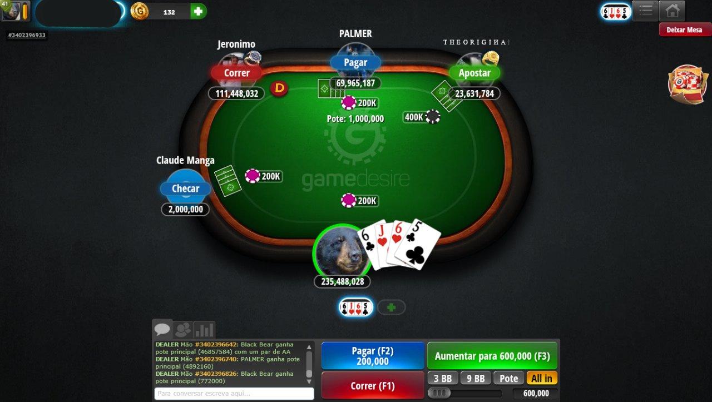
Task: Raise with Aumentar para 600,000 (F3)
Action: 492,356
